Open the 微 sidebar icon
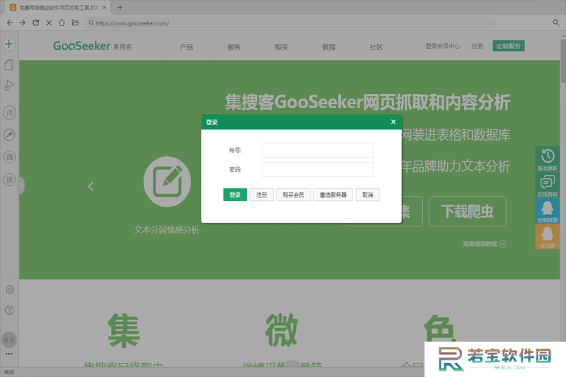The height and width of the screenshot is (377, 566). pos(9,157)
